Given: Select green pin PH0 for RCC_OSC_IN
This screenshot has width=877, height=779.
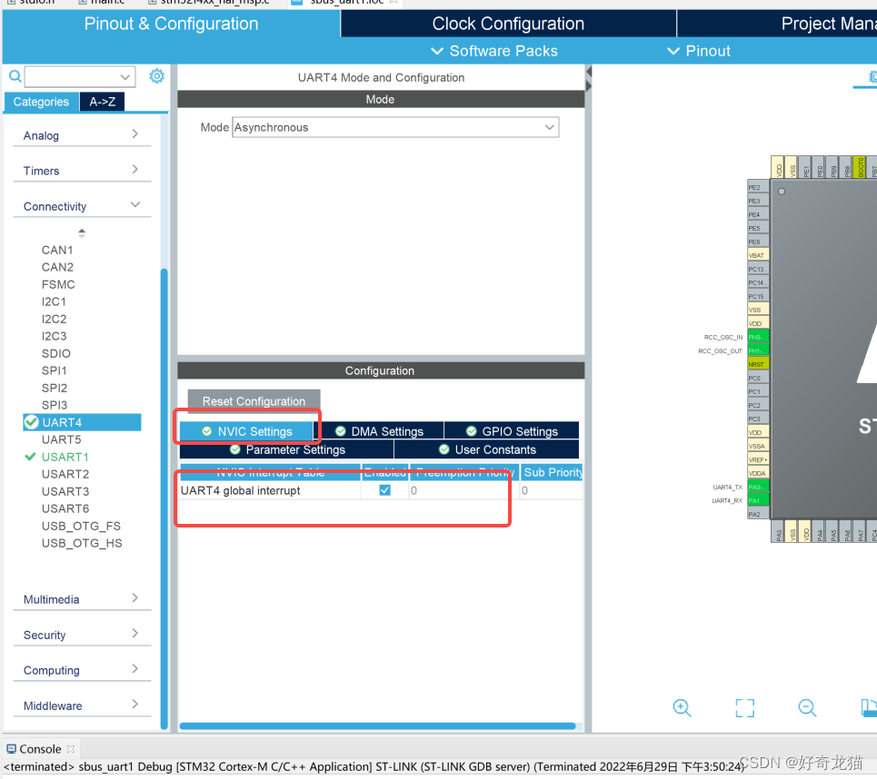Looking at the screenshot, I should 758,337.
